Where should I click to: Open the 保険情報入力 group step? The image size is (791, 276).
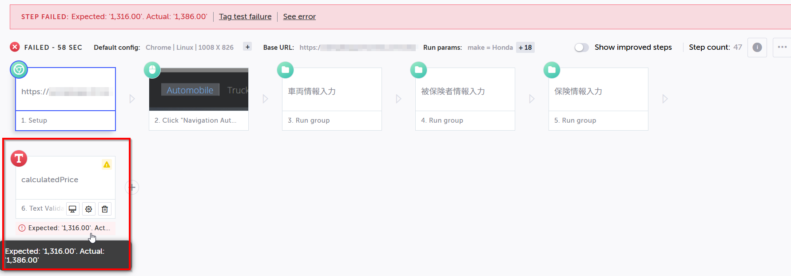[599, 89]
